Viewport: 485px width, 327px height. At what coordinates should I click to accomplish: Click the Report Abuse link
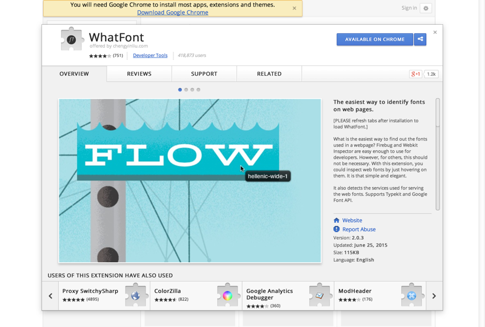coord(359,230)
